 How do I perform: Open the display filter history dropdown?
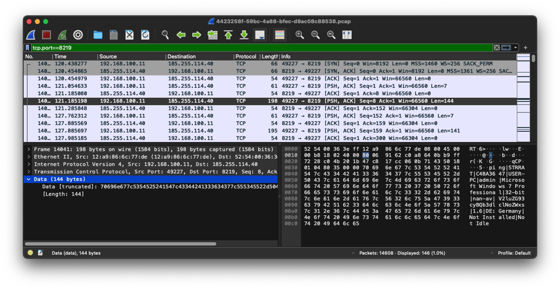tap(515, 48)
